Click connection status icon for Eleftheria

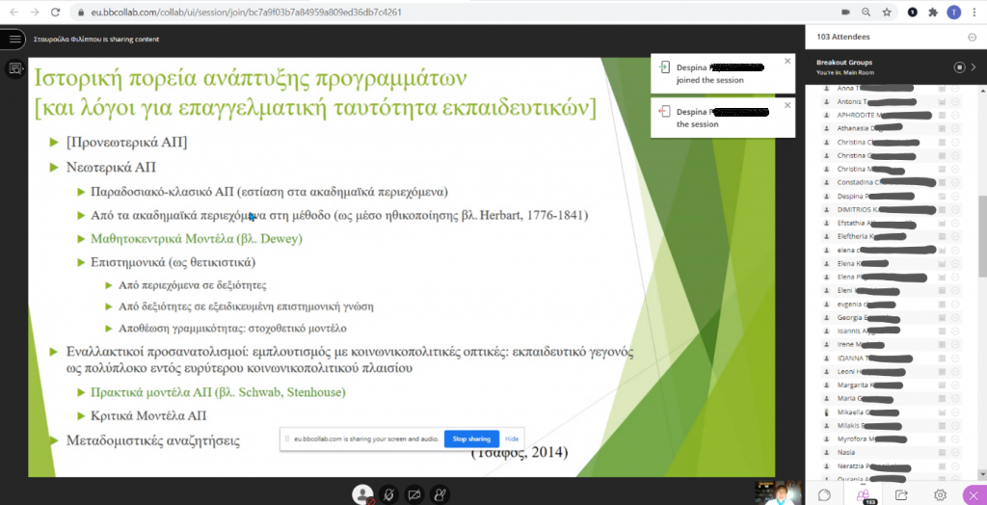pos(943,237)
